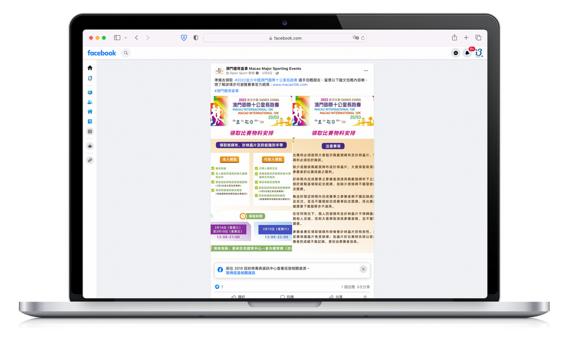569x355 pixels.
Task: Go back in Safari
Action: point(136,38)
